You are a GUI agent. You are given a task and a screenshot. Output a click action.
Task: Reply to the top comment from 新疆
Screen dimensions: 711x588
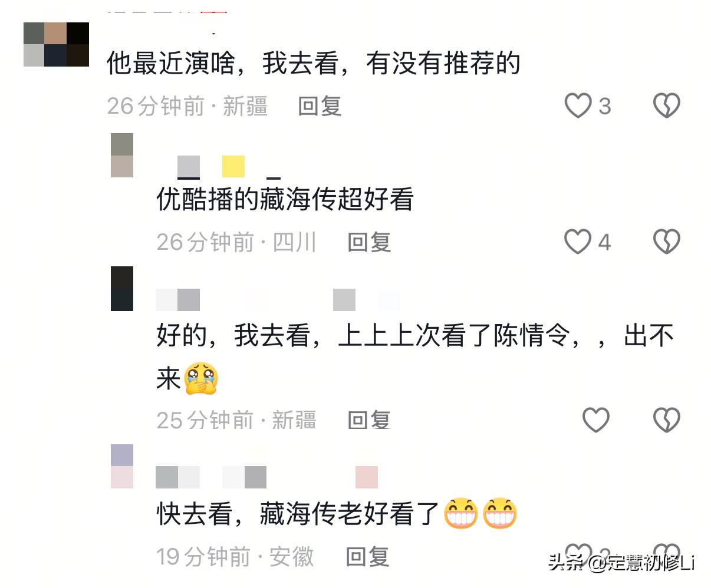[x=320, y=107]
